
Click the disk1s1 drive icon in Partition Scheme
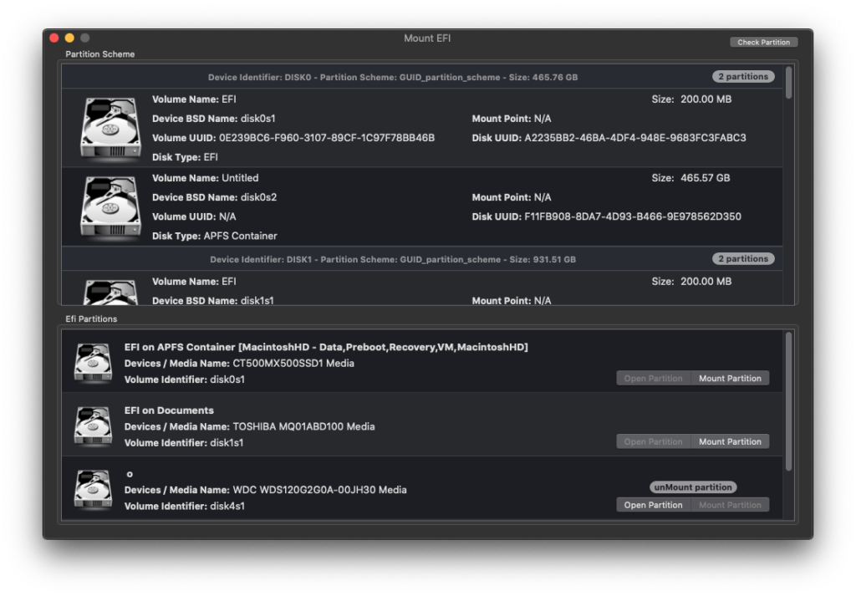click(x=110, y=291)
